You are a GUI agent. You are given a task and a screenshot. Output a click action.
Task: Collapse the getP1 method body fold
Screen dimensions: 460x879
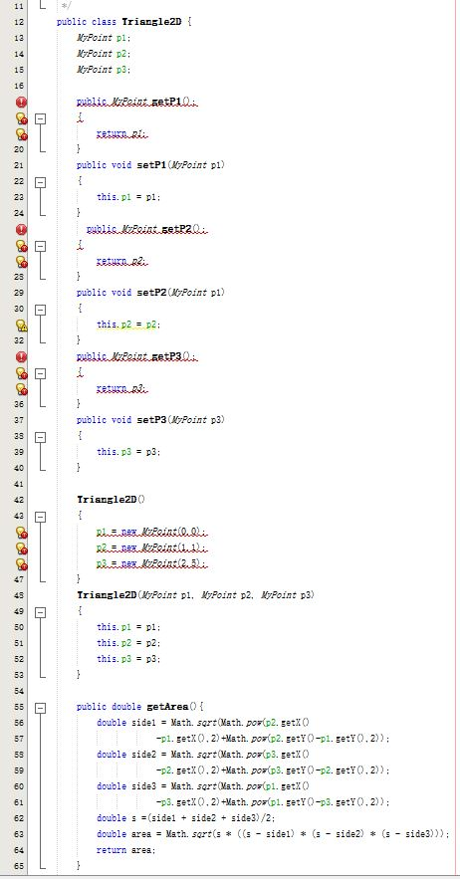tap(41, 118)
